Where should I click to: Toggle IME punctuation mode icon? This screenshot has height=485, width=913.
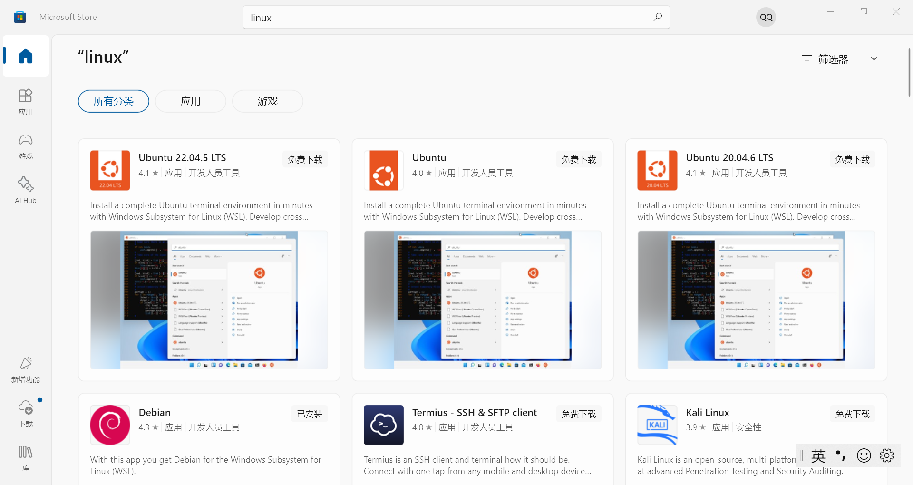coord(841,456)
